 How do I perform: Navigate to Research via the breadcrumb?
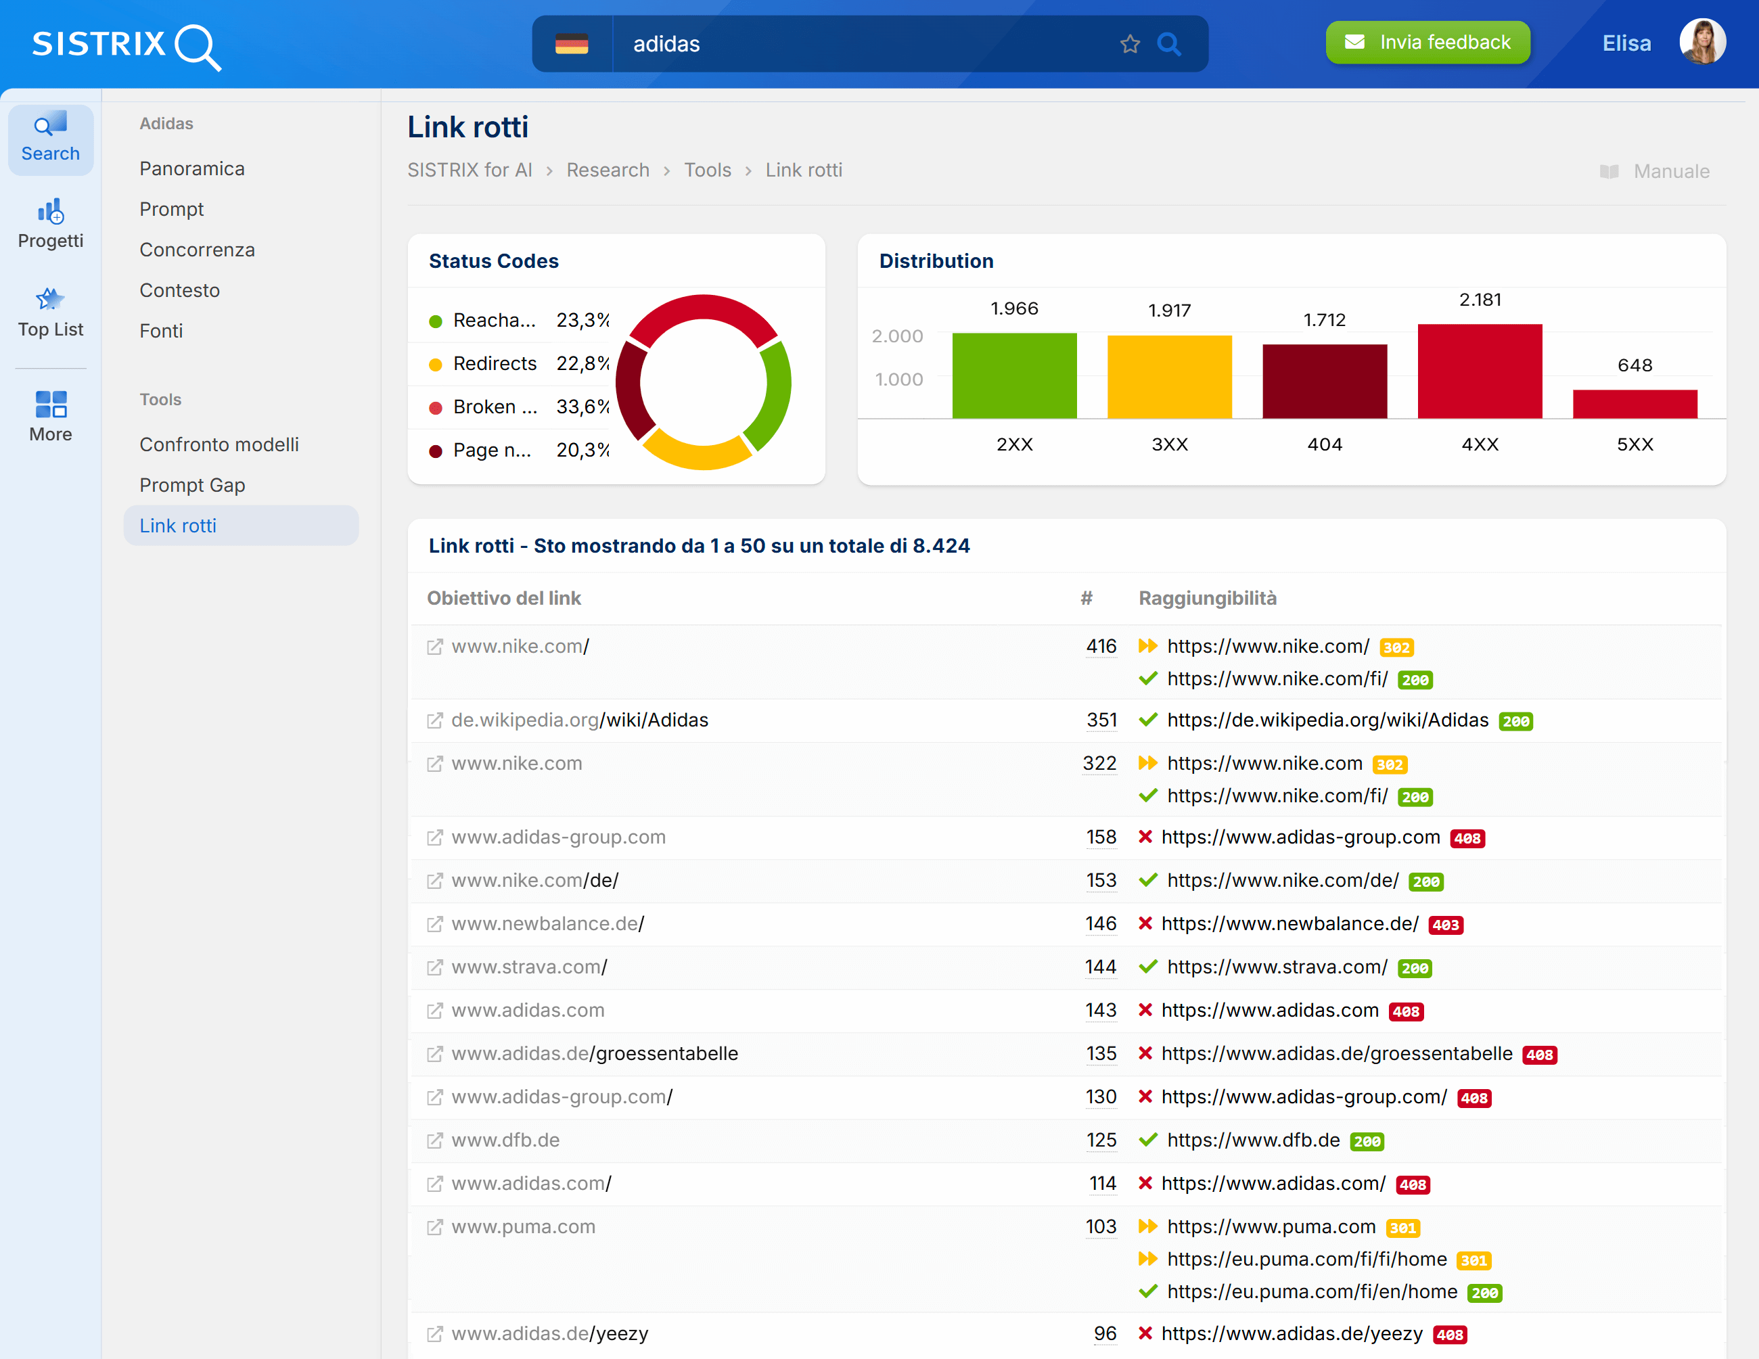pyautogui.click(x=608, y=170)
